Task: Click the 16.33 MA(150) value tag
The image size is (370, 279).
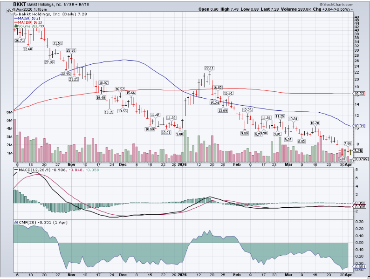Action: coord(358,94)
